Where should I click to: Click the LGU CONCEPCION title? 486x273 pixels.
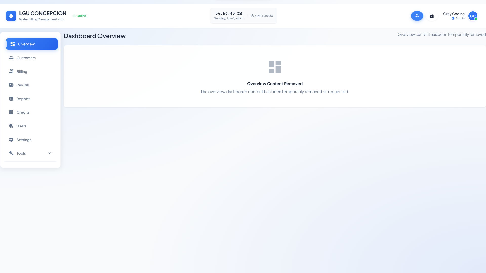pos(43,13)
